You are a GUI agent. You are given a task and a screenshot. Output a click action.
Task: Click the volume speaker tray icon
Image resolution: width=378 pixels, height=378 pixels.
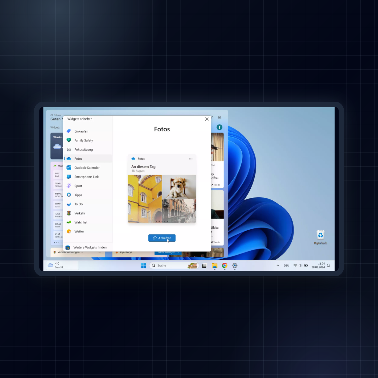(300, 266)
